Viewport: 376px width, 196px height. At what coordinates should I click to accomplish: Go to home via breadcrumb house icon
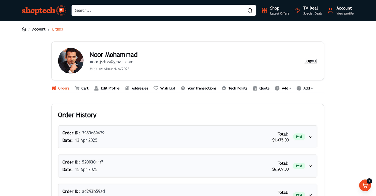tap(24, 29)
